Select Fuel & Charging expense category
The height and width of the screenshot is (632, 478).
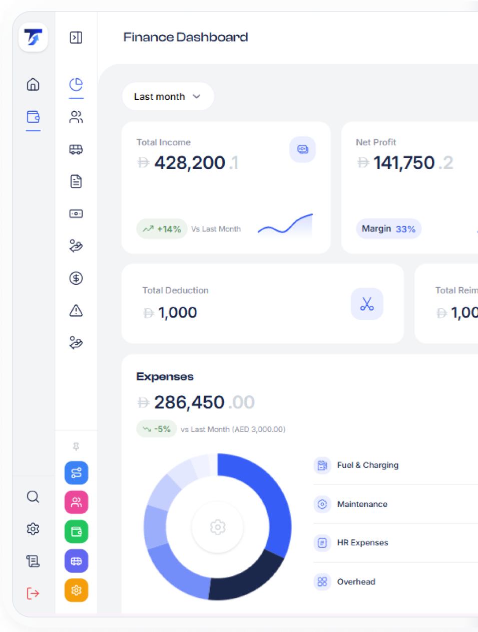(x=367, y=465)
